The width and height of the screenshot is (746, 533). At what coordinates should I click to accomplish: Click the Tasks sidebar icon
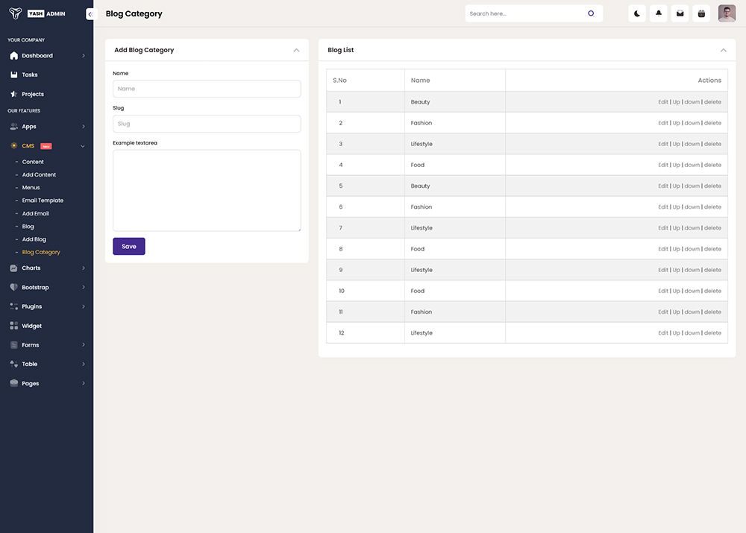(x=13, y=75)
